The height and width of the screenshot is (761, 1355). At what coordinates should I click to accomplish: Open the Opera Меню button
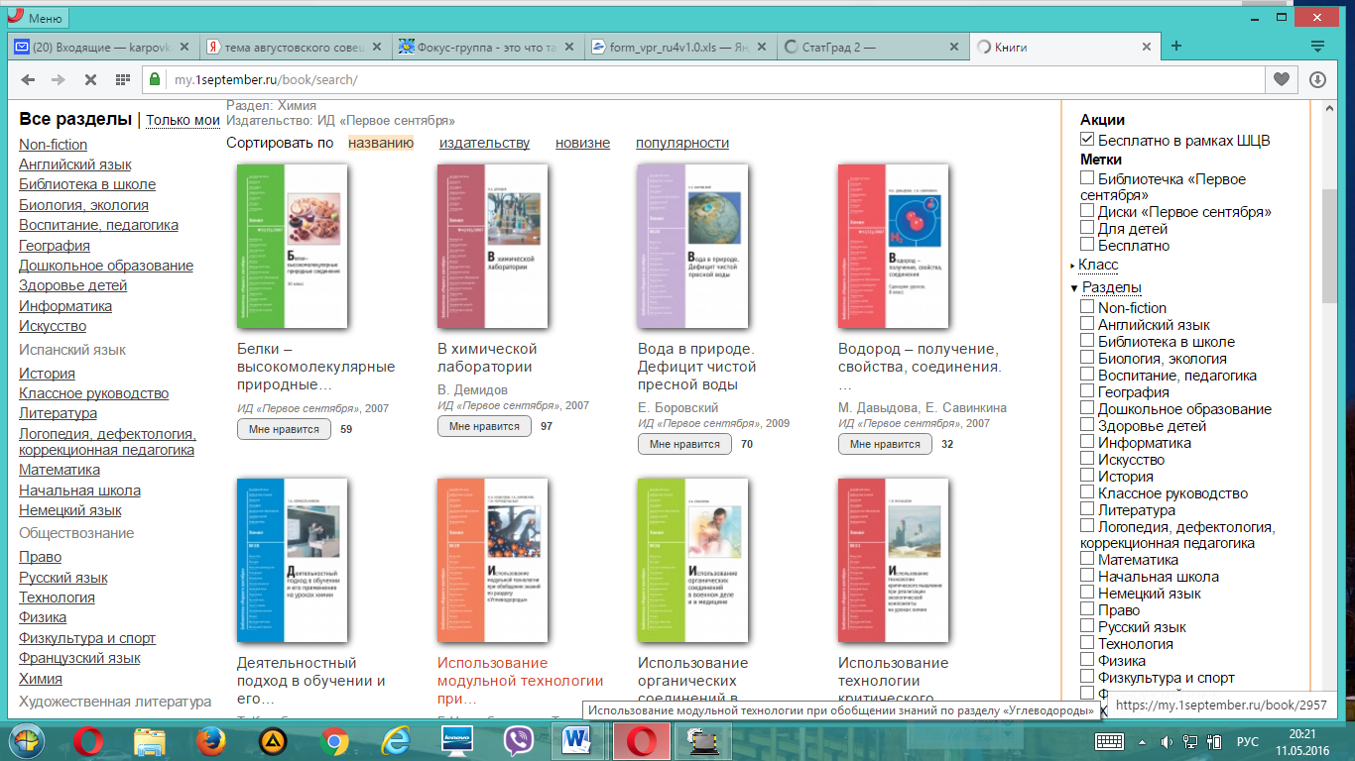pyautogui.click(x=37, y=17)
